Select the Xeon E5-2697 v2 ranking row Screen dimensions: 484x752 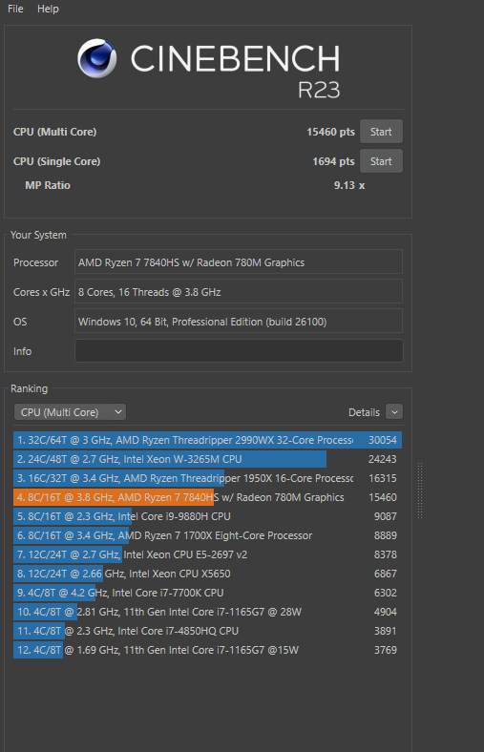pyautogui.click(x=207, y=554)
